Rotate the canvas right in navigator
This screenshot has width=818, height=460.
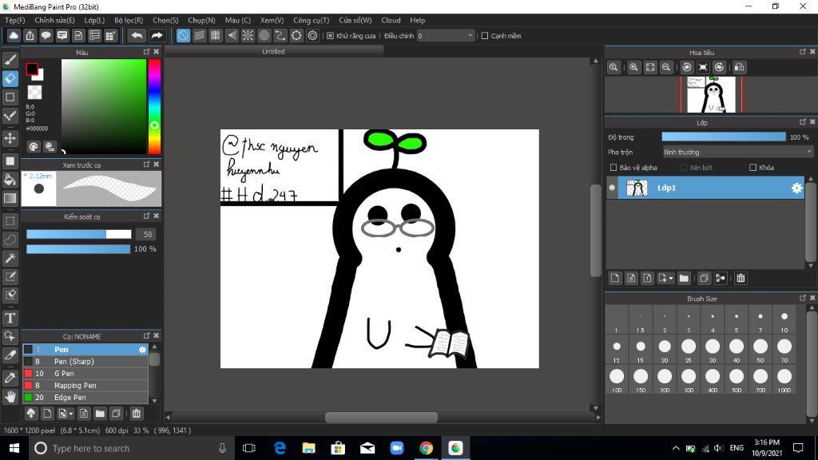(x=720, y=67)
